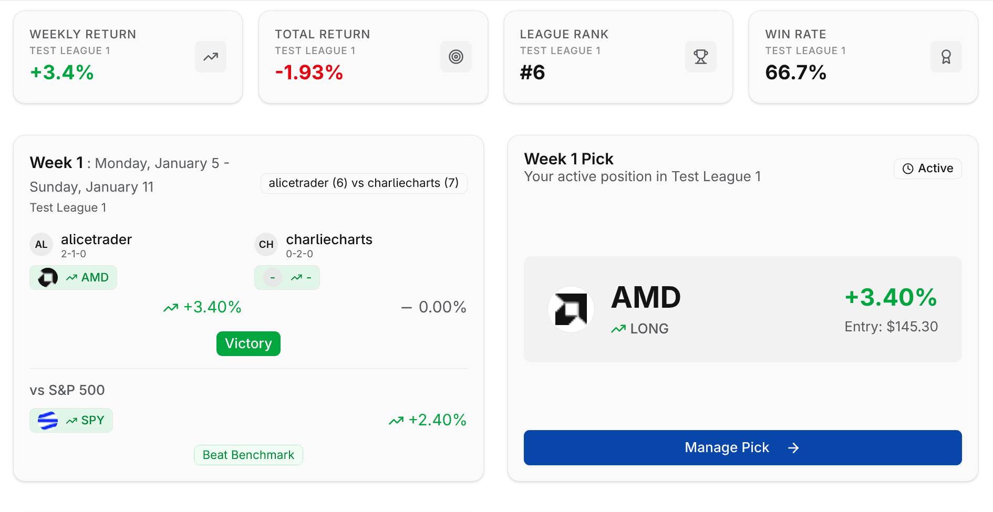Open charliecharts' hidden pick chip
The width and height of the screenshot is (993, 512).
(x=287, y=277)
